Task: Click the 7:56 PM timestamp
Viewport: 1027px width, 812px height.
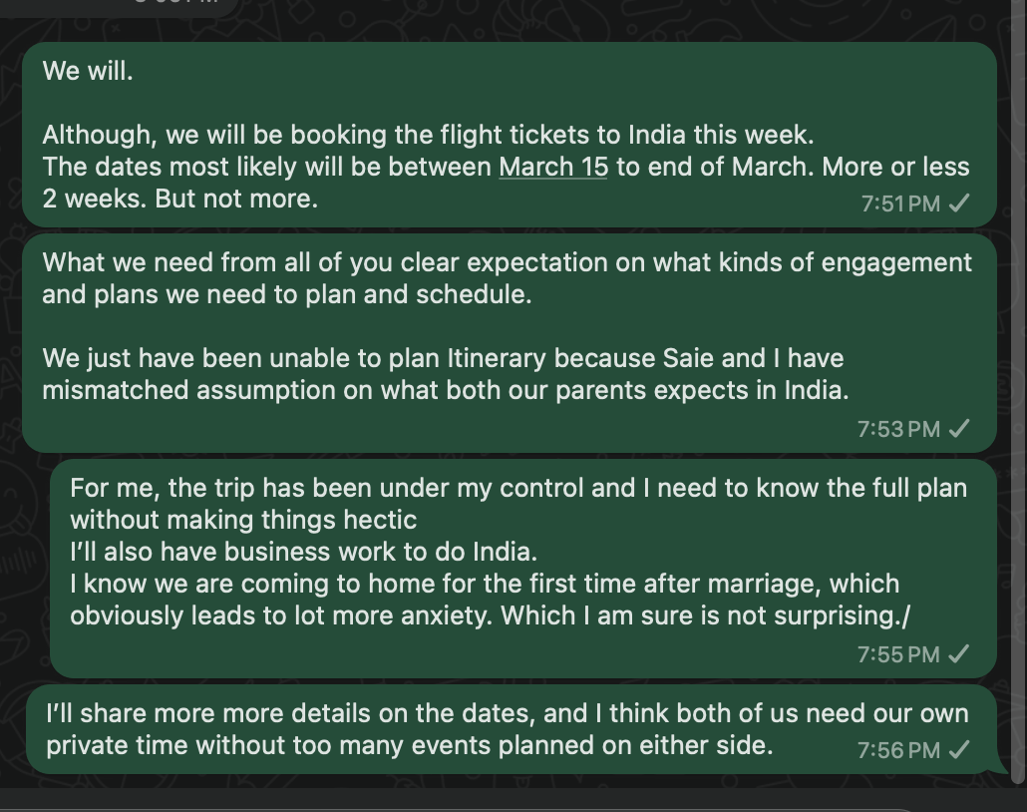Action: coord(898,750)
